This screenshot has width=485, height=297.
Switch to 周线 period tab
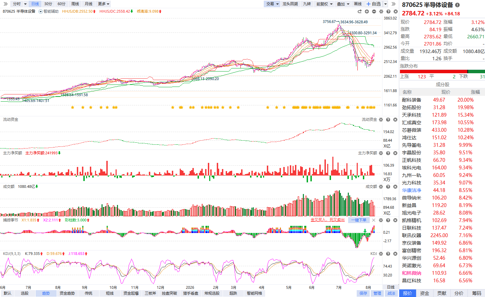coord(75,4)
